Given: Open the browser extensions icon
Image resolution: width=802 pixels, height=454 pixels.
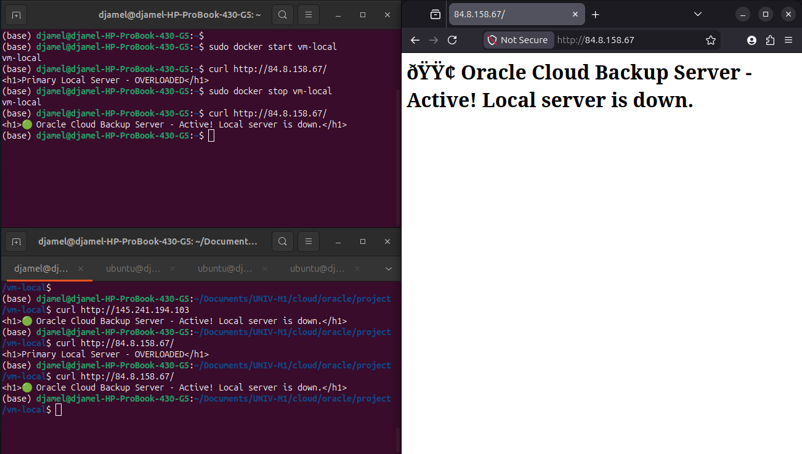Looking at the screenshot, I should pos(770,40).
